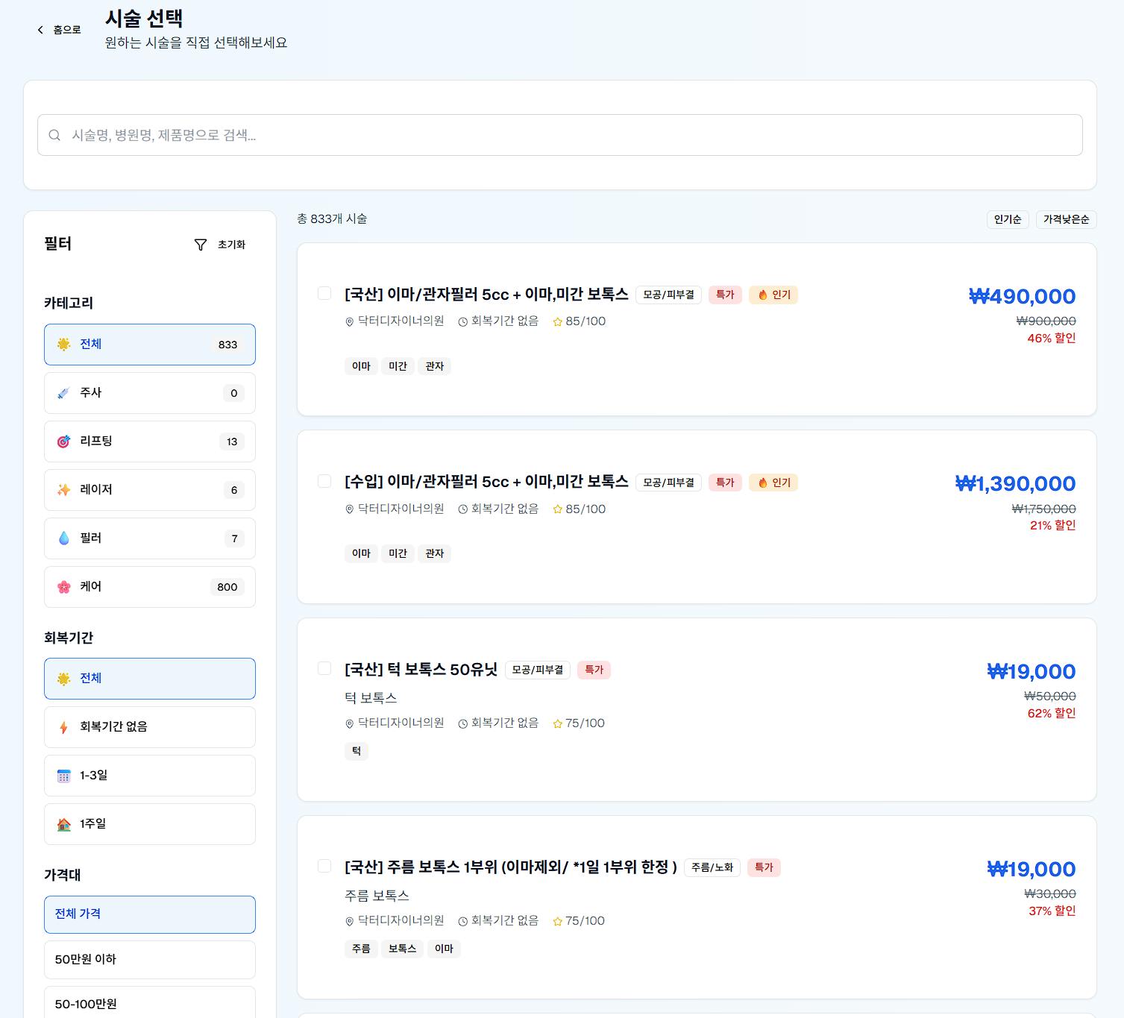This screenshot has width=1124, height=1018.
Task: Go back with 홈으로 link
Action: click(x=59, y=30)
